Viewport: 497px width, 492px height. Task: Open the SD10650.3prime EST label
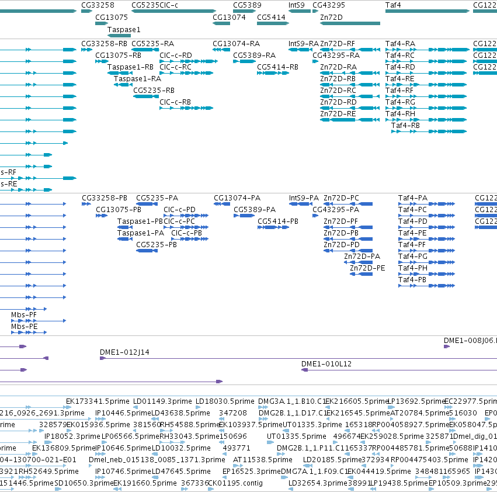(x=84, y=483)
